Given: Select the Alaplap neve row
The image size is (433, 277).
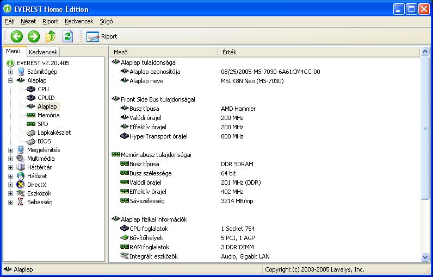Looking at the screenshot, I should point(265,81).
